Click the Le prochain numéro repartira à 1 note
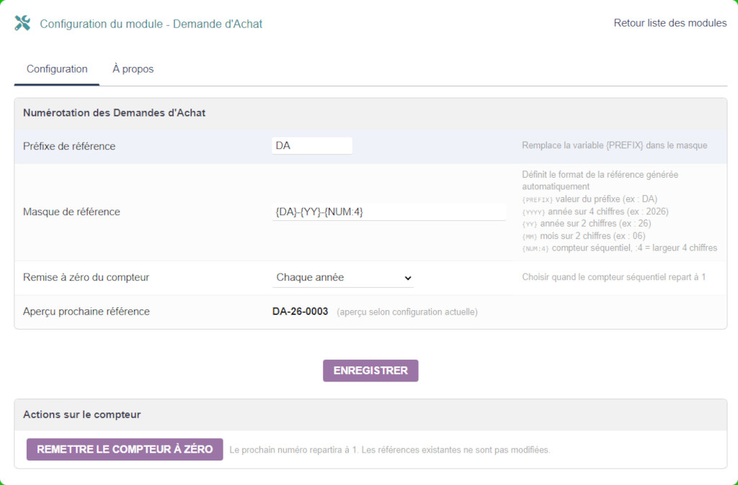738x485 pixels. 390,450
